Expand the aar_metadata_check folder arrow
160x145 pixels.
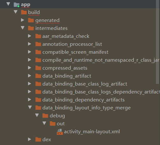click(x=30, y=36)
